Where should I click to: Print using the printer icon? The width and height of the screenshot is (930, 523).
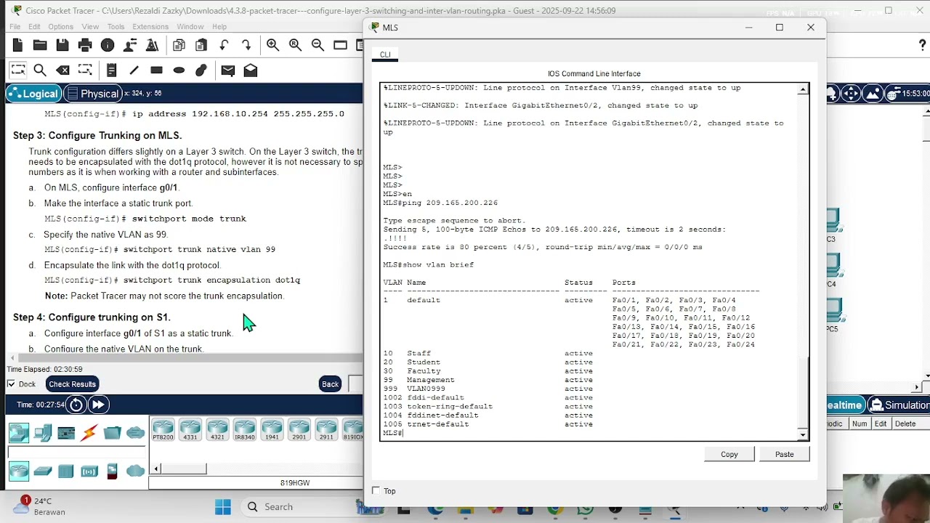(85, 45)
